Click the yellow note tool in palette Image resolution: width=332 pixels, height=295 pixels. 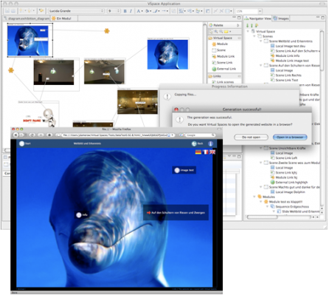[x=226, y=32]
